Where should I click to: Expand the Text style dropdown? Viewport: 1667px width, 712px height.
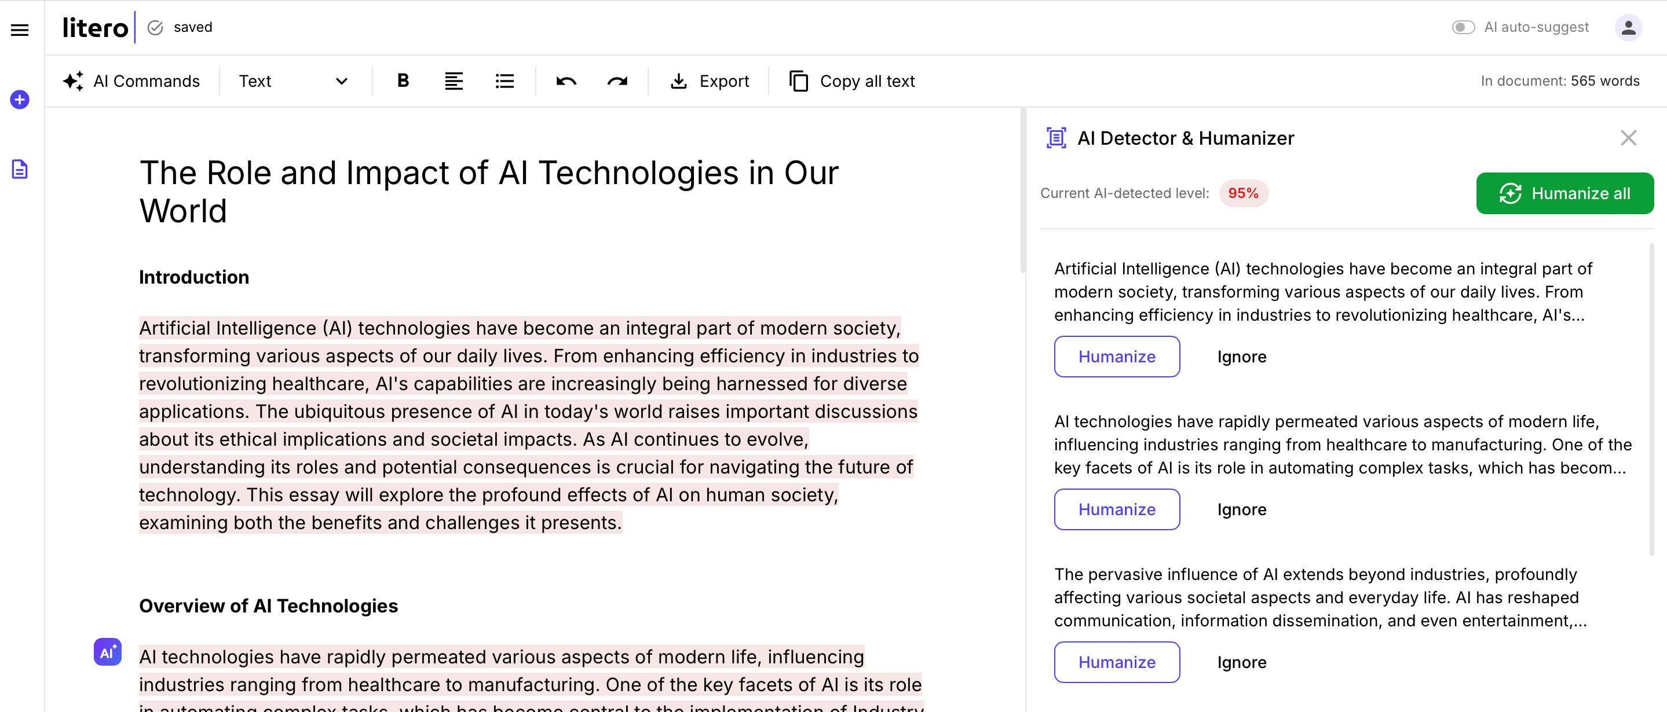293,81
